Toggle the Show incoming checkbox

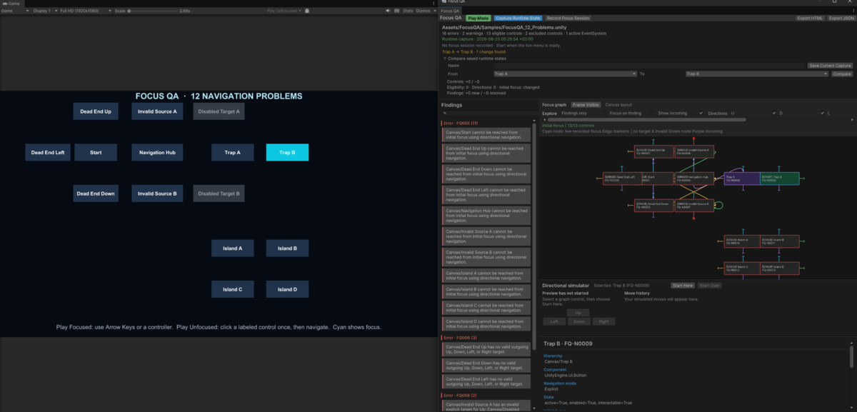701,113
